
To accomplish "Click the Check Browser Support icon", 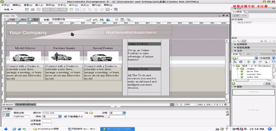I will [95, 20].
